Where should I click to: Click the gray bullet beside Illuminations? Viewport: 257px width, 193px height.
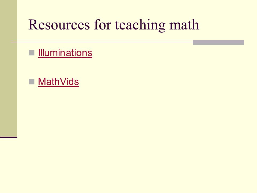click(32, 53)
